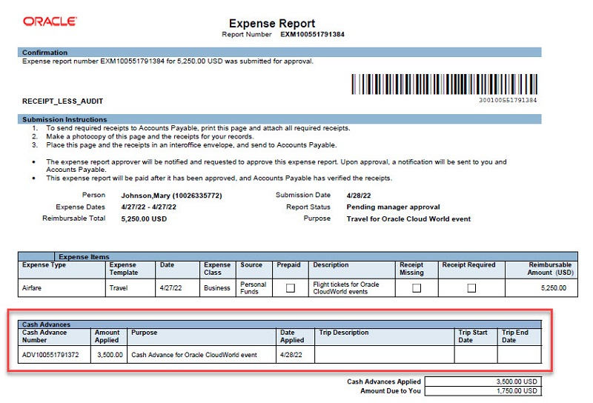Select the Travel template cell

click(x=130, y=288)
